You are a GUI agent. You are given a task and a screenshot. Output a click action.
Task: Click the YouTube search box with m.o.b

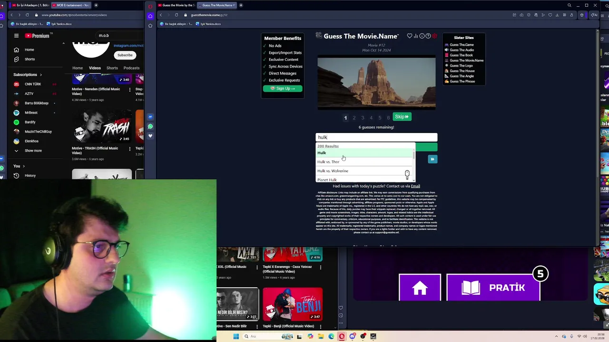tap(119, 36)
